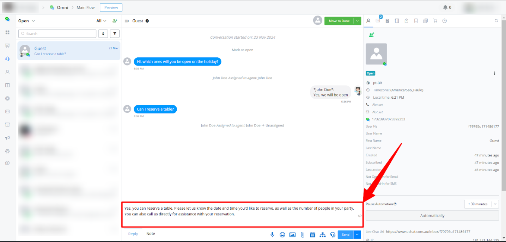Click the microphone voice recording icon
This screenshot has height=242, width=506.
(272, 235)
